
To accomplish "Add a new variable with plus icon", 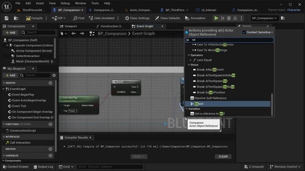I will [51, 156].
